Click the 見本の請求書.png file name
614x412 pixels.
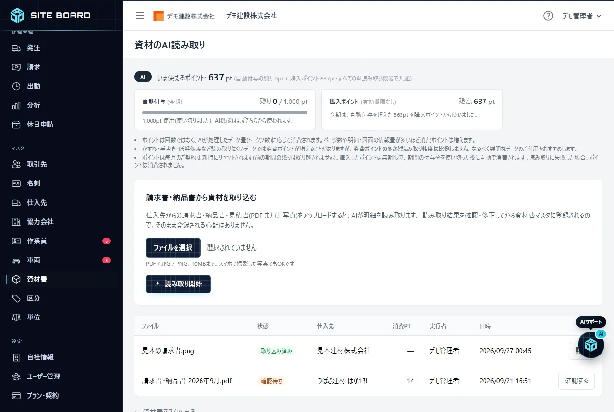pyautogui.click(x=168, y=351)
